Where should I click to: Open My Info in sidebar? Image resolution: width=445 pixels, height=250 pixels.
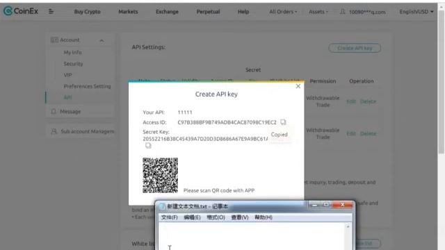click(72, 53)
